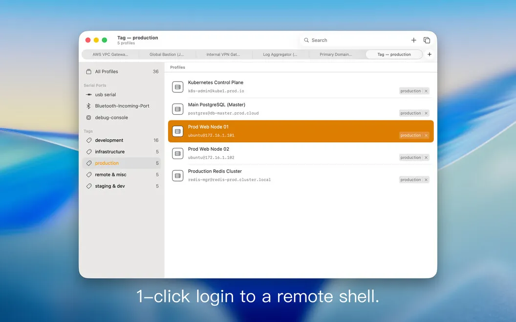Screen dimensions: 516x322
Task: Click the address ubuntu@172.16.1.102
Action: click(x=211, y=158)
